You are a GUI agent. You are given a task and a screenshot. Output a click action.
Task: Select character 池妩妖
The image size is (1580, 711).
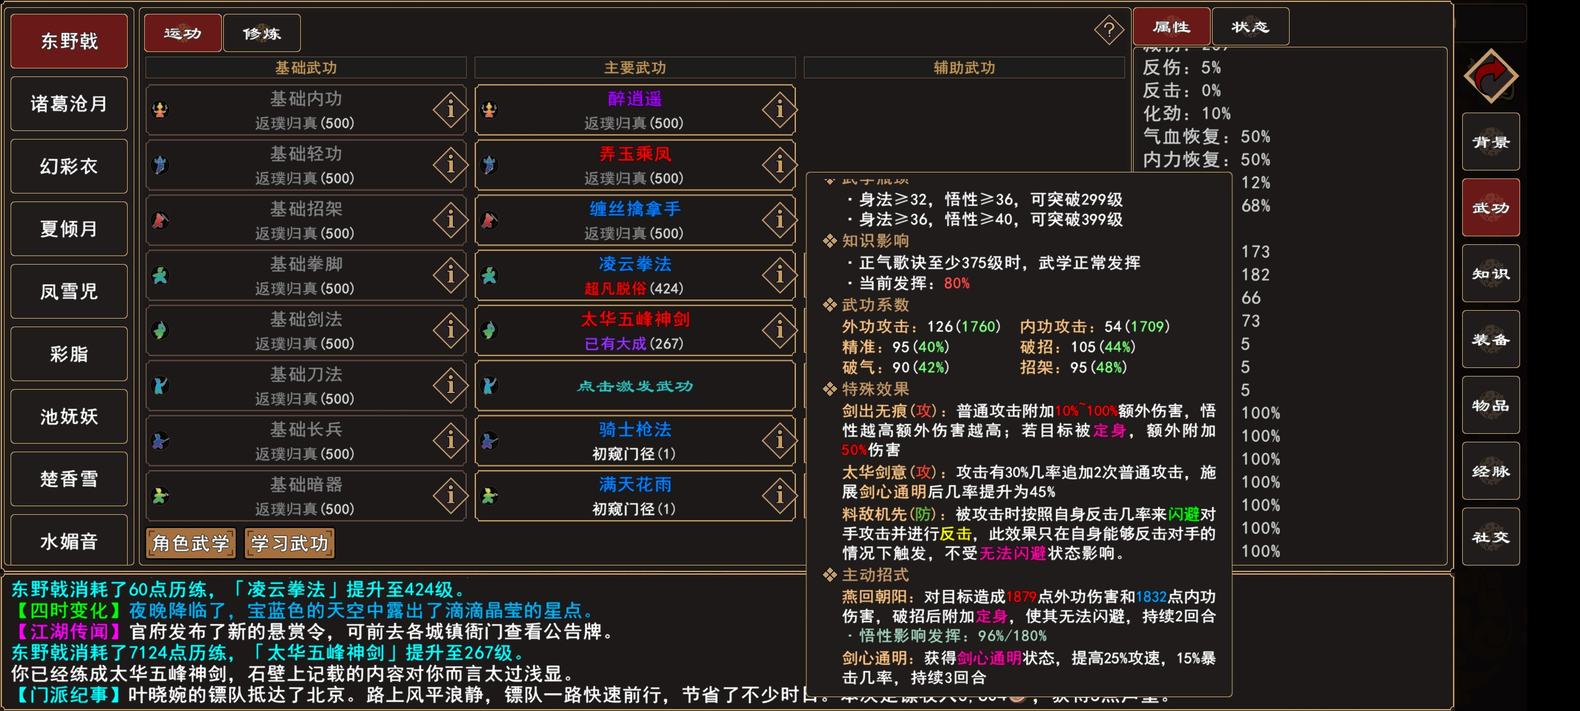point(69,416)
